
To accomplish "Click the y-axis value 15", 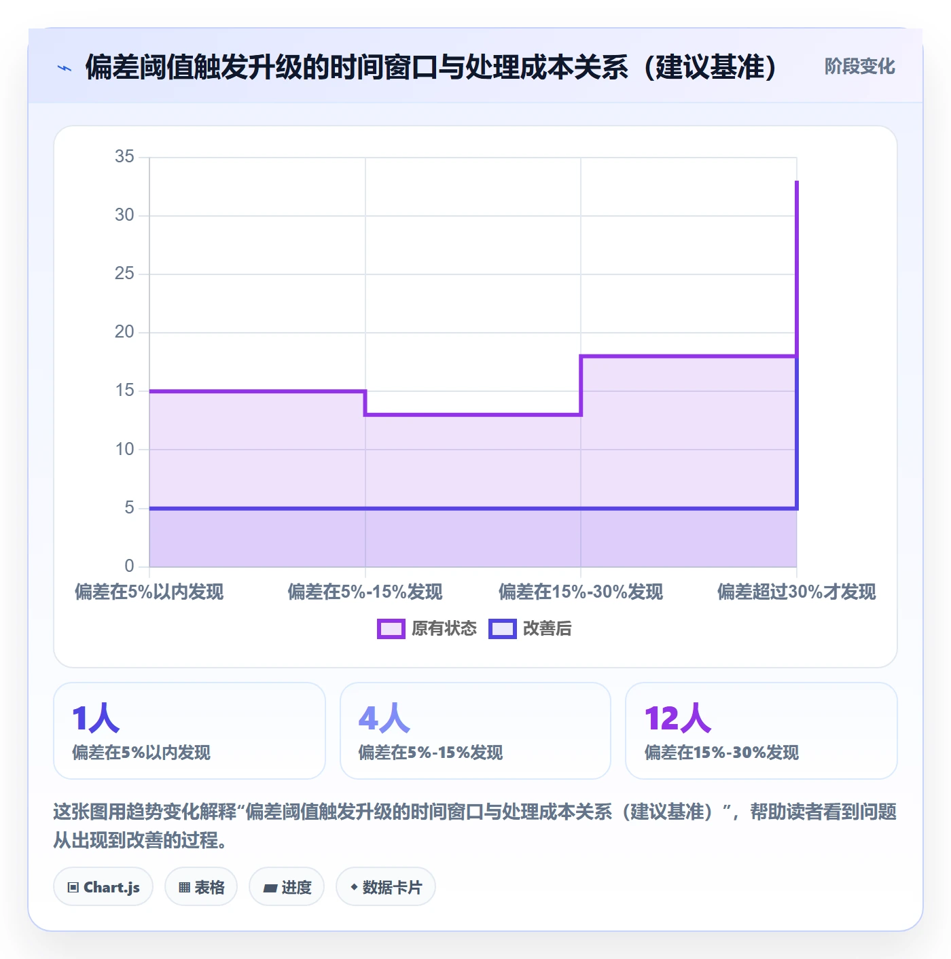I will pos(125,391).
